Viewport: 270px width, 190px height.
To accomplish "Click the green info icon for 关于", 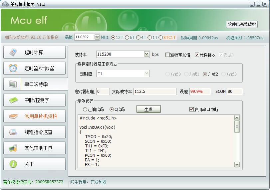I will (13, 164).
